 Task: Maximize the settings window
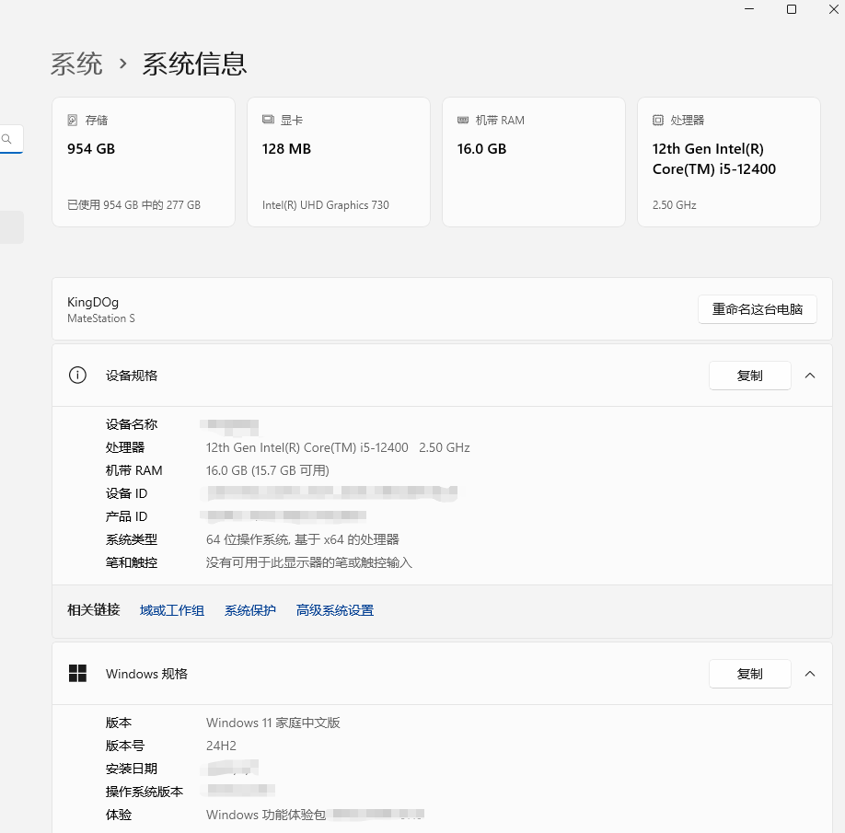click(792, 9)
